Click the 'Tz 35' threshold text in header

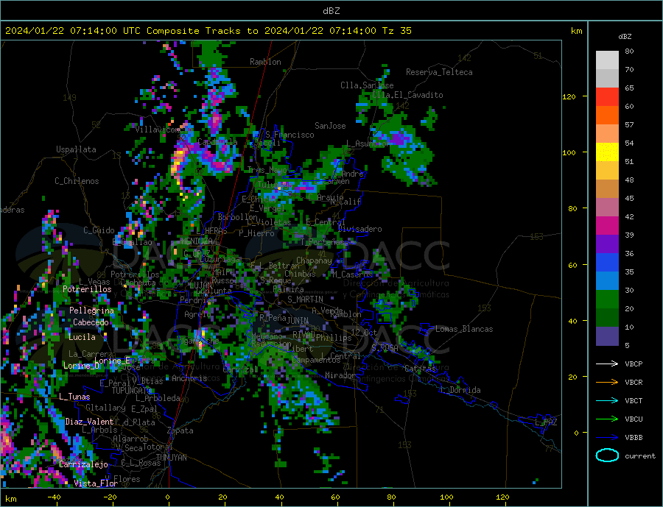click(x=396, y=31)
